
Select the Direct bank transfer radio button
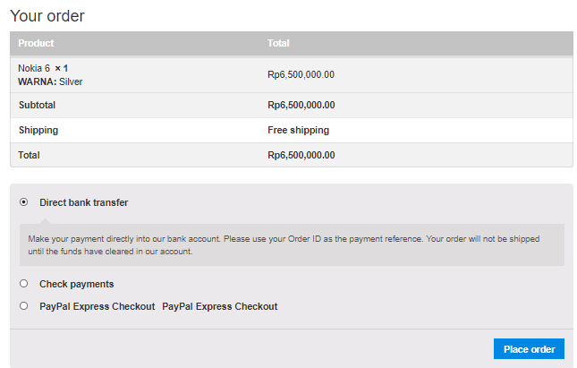[x=23, y=202]
